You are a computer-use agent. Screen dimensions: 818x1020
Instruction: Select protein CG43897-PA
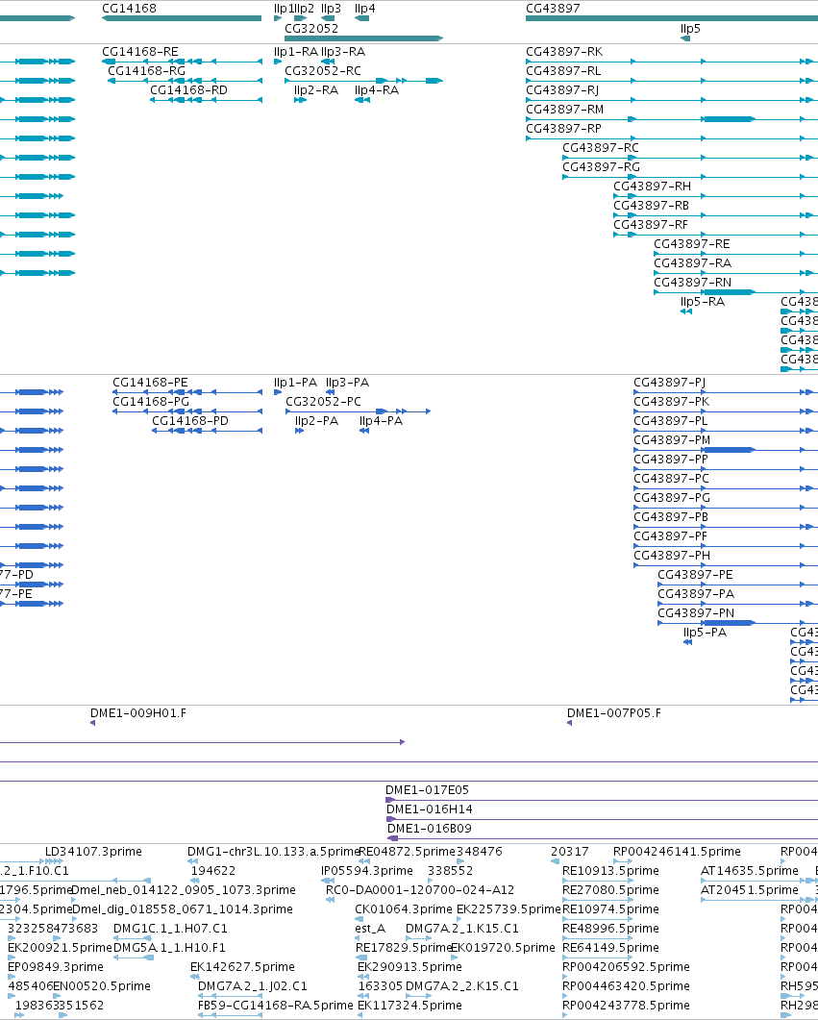click(x=696, y=593)
